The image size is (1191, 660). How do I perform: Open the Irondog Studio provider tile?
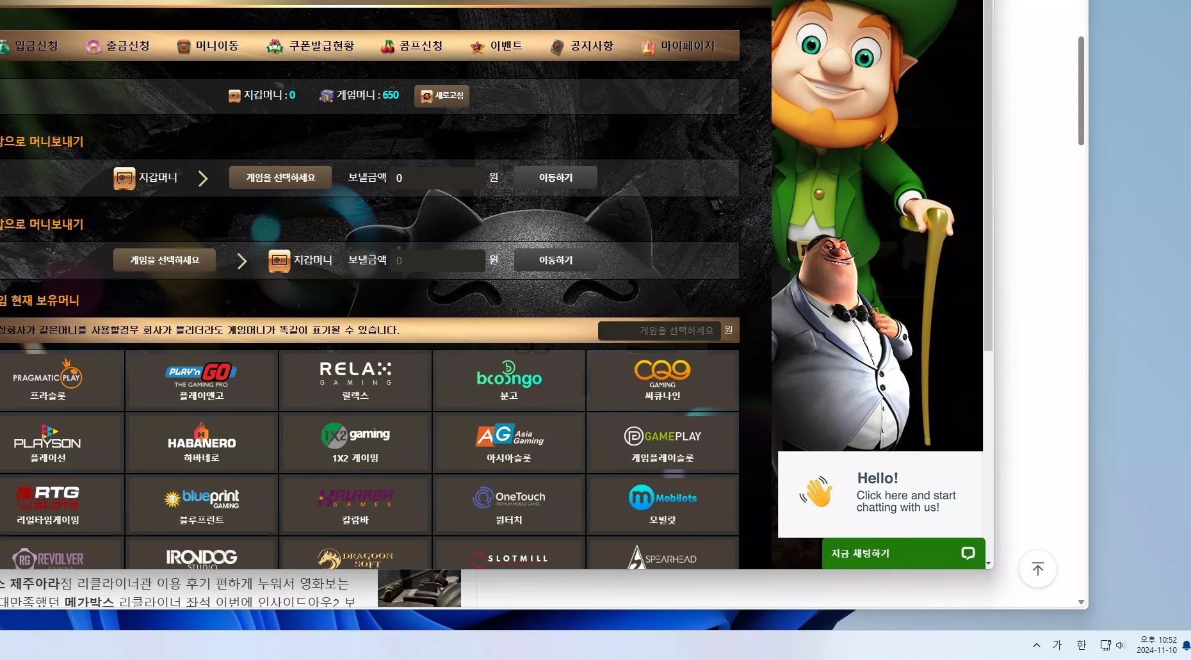coord(202,554)
